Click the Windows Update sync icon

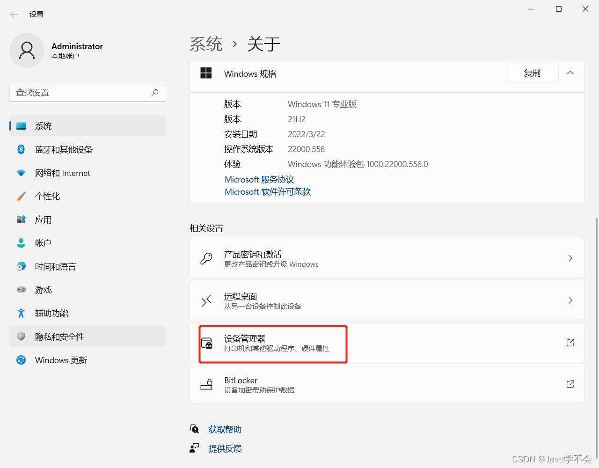point(21,360)
